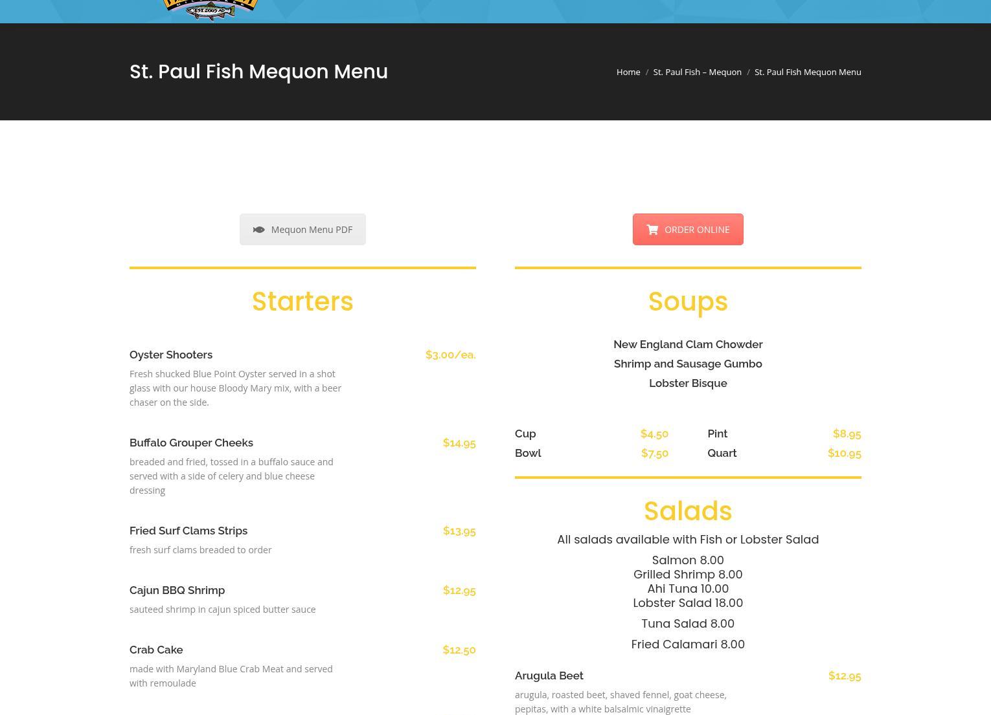The image size is (991, 715).
Task: Click the fish icon on Mequon Menu PDF
Action: point(258,230)
